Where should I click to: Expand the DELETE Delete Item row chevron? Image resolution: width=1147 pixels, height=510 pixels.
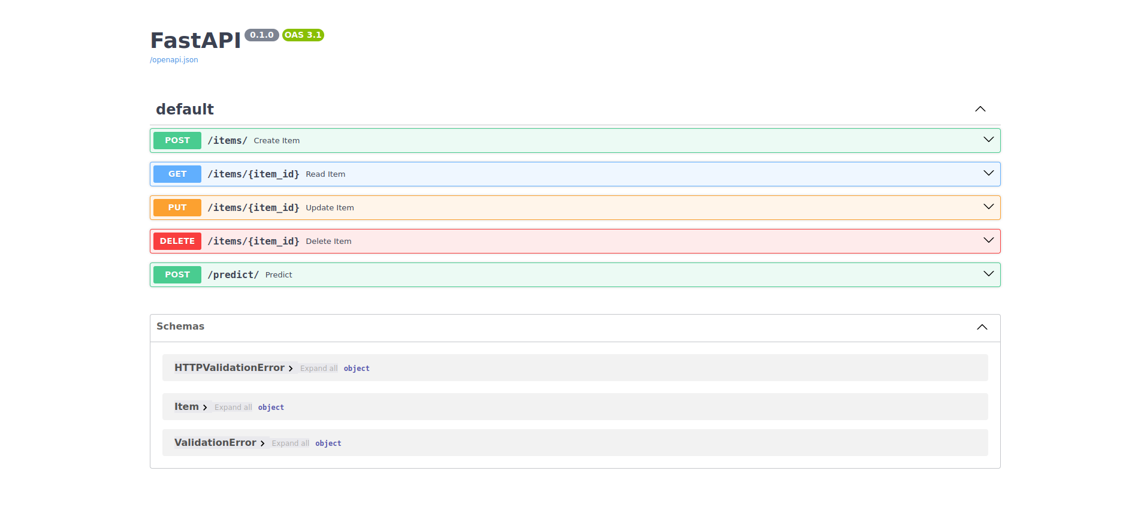coord(989,240)
